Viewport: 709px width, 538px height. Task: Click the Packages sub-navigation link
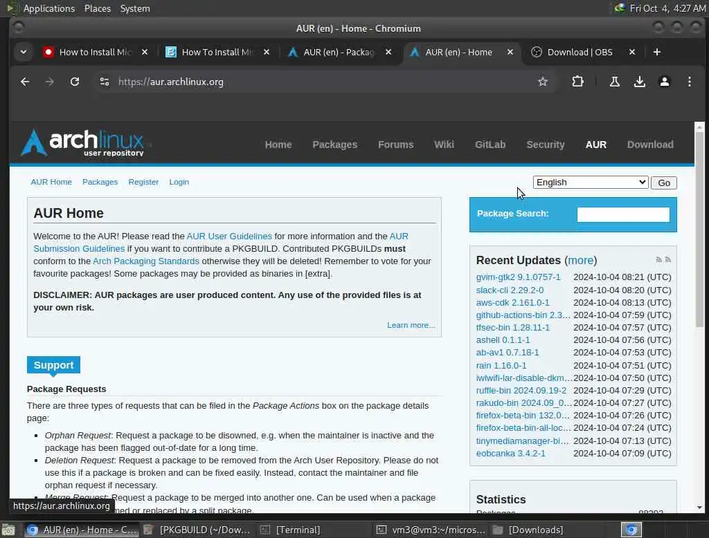[x=100, y=182]
